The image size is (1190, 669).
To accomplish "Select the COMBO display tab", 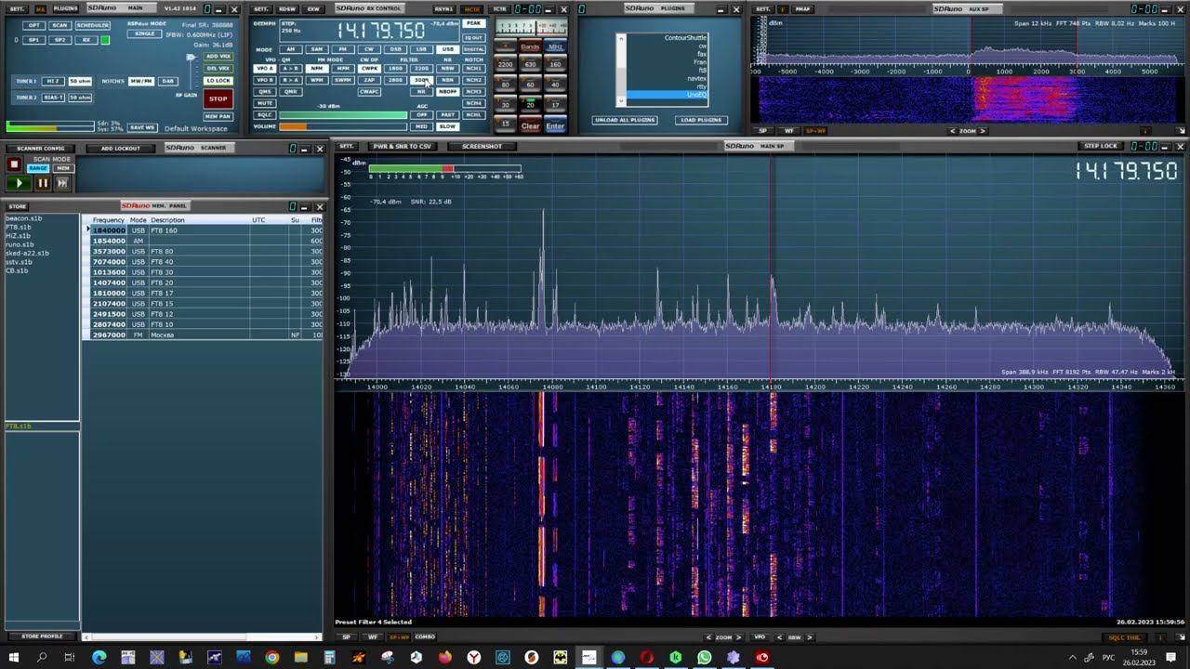I will coord(425,637).
